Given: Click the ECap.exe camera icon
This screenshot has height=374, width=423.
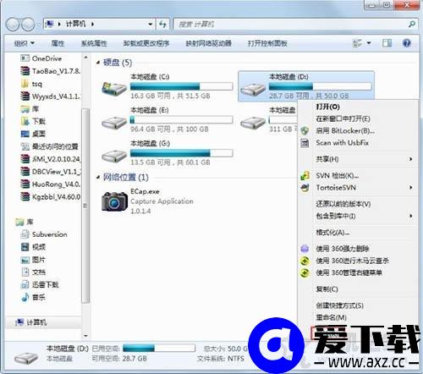Looking at the screenshot, I should [x=114, y=201].
